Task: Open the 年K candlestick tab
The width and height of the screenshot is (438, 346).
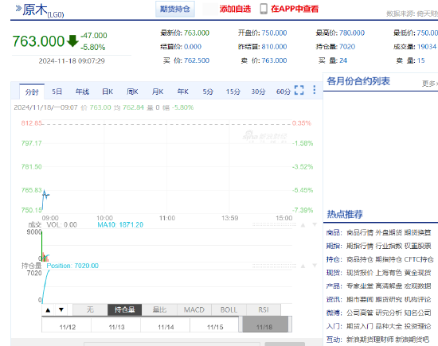Action: (x=182, y=91)
